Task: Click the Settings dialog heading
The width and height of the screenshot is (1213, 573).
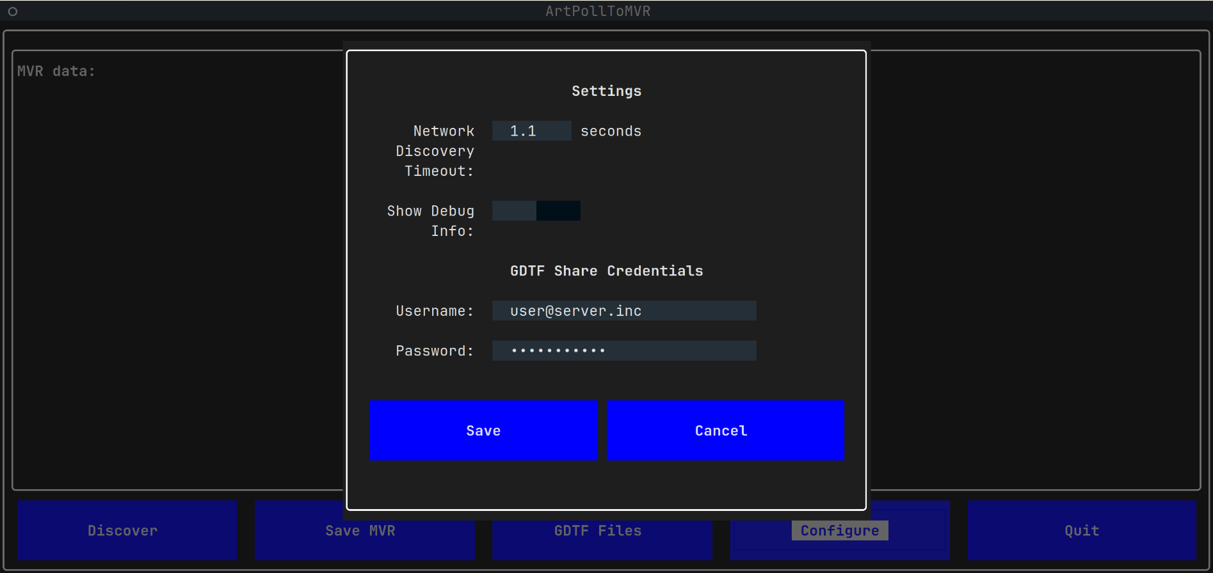Action: [606, 91]
